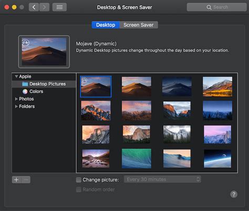The width and height of the screenshot is (249, 211).
Task: Select the Desktop tab
Action: click(x=106, y=25)
